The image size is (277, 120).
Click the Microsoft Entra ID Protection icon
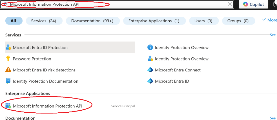(8, 47)
